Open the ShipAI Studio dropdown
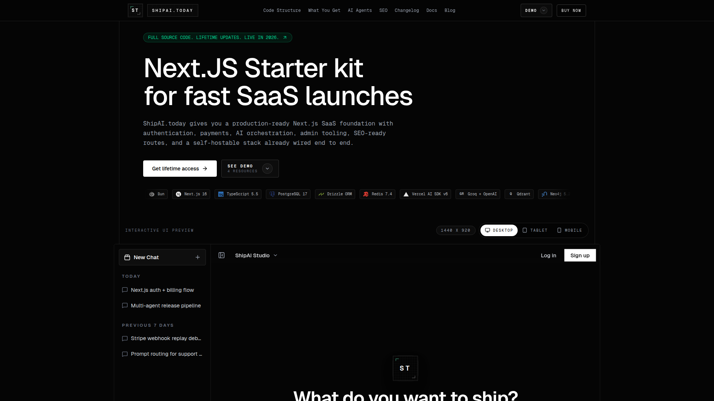The image size is (714, 401). pyautogui.click(x=256, y=255)
